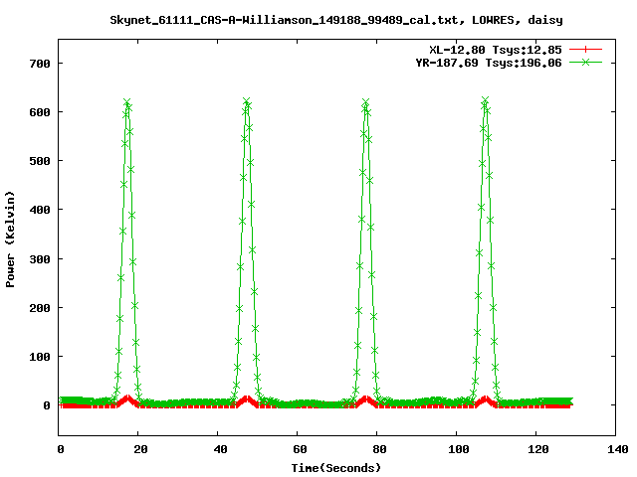Click the green YR legend line sample
The width and height of the screenshot is (637, 477).
click(x=585, y=62)
